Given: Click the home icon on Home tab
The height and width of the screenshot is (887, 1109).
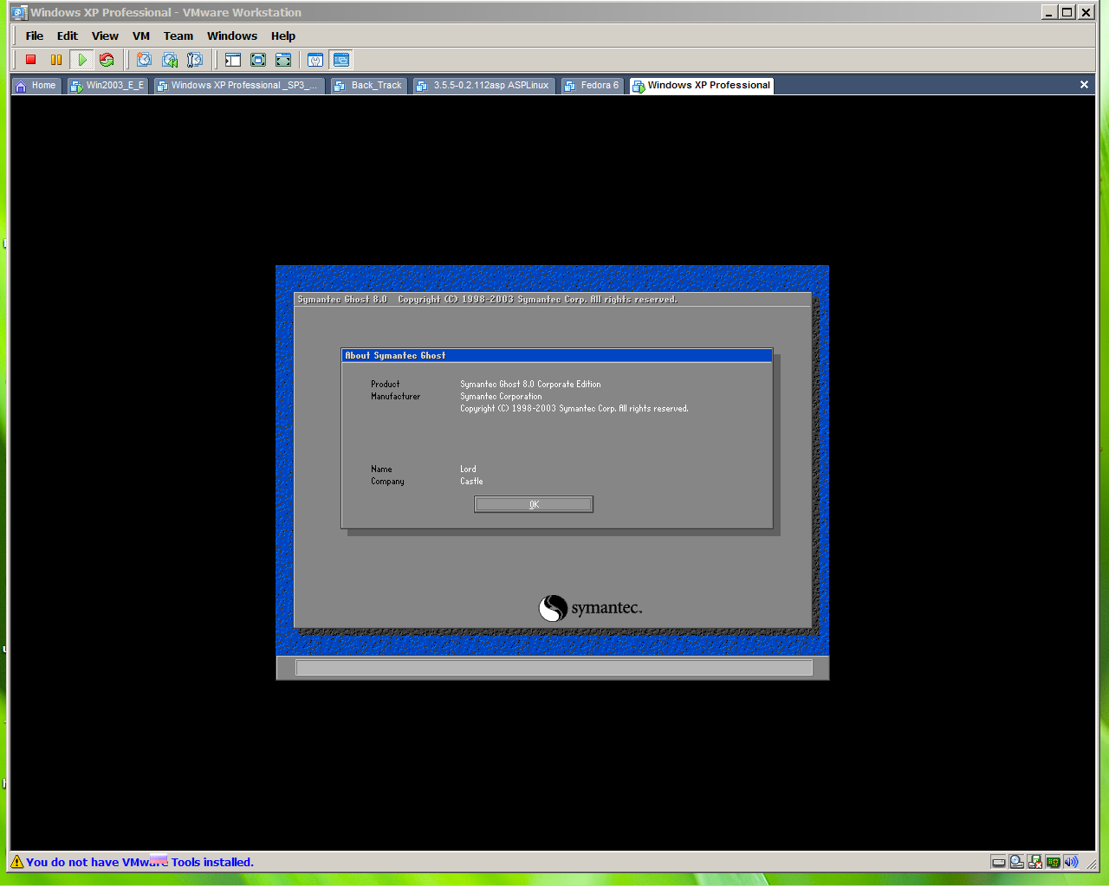Looking at the screenshot, I should (x=22, y=86).
